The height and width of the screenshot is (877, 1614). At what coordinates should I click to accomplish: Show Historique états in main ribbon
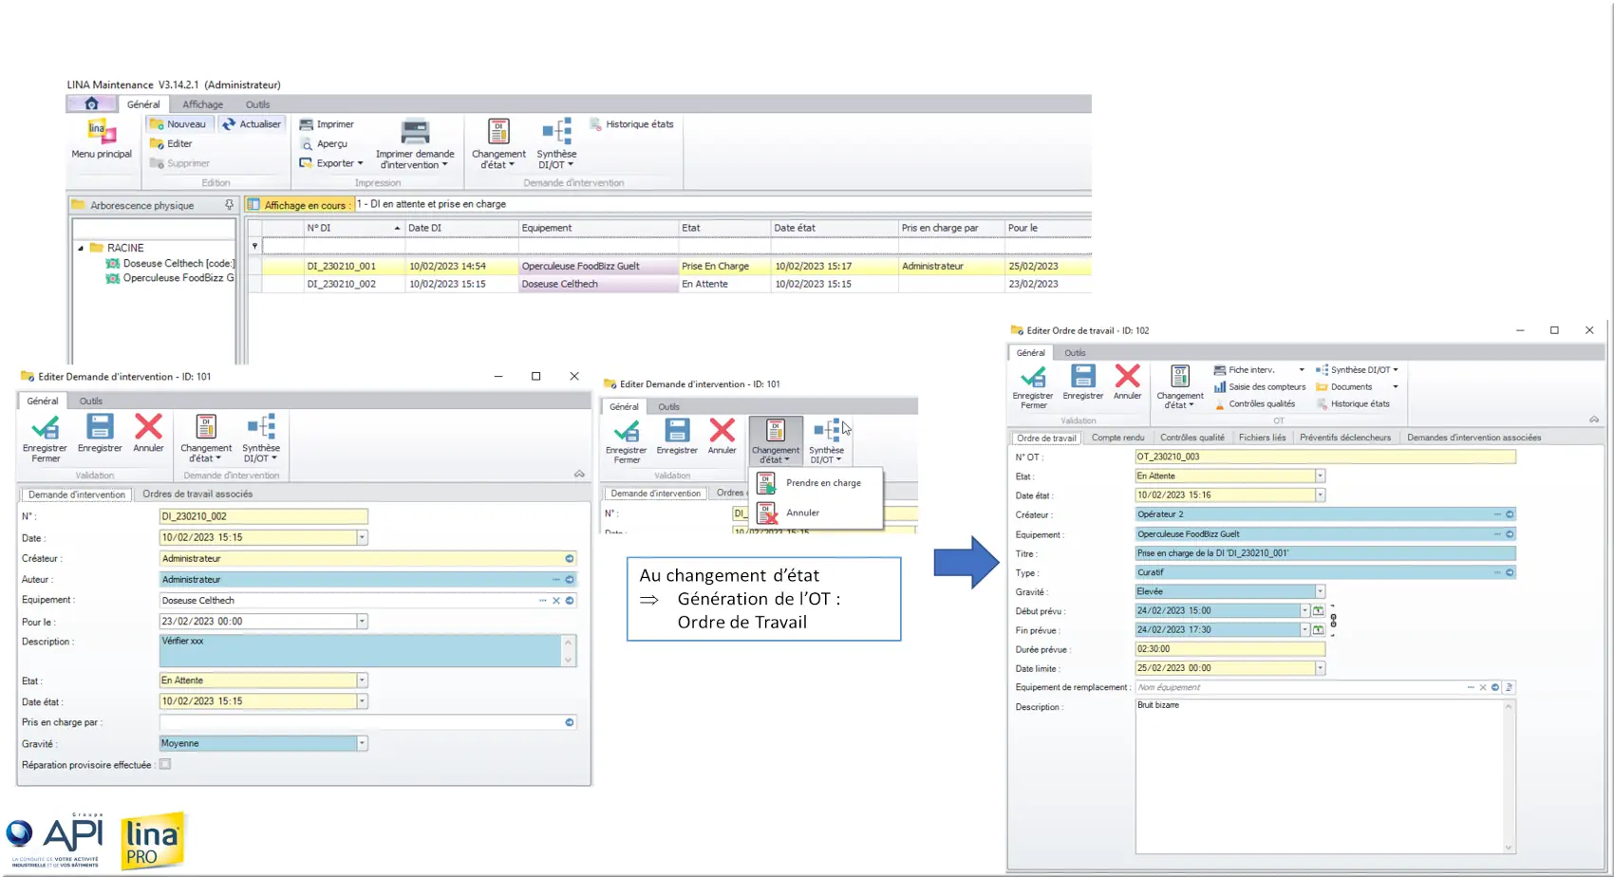point(631,124)
